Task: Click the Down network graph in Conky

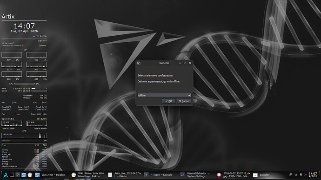Action: pyautogui.click(x=12, y=123)
